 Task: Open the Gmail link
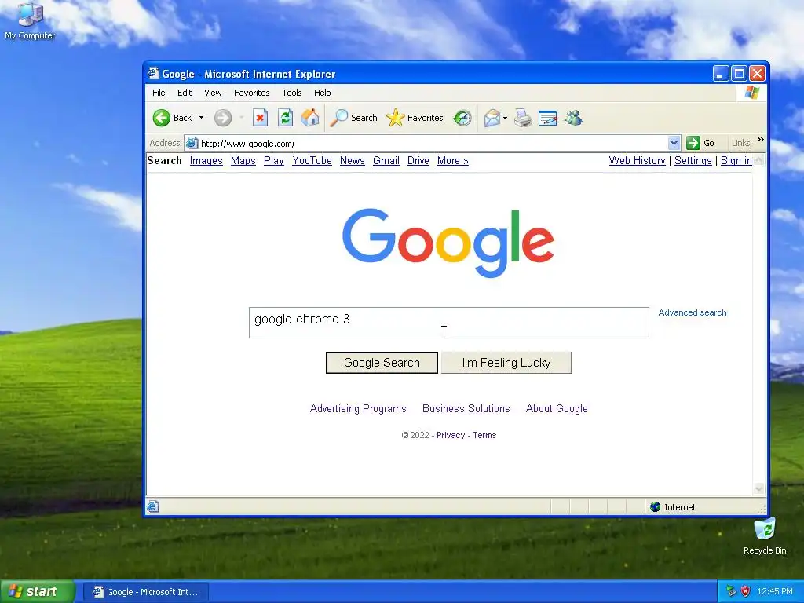386,160
